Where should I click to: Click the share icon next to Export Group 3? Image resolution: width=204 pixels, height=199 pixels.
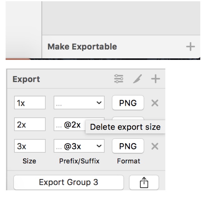143,182
